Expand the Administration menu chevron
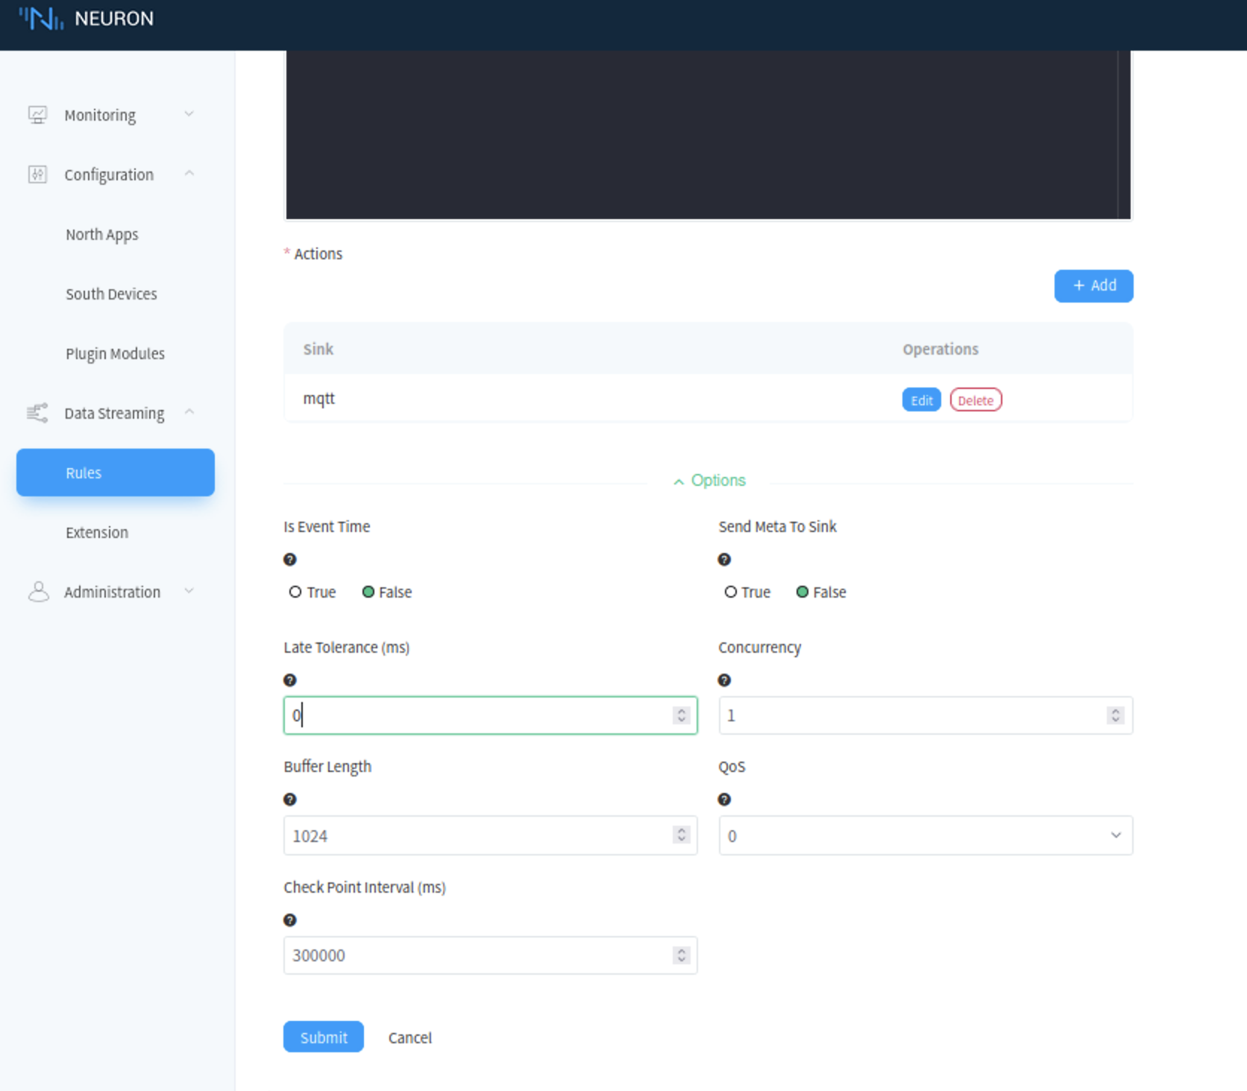 tap(189, 591)
